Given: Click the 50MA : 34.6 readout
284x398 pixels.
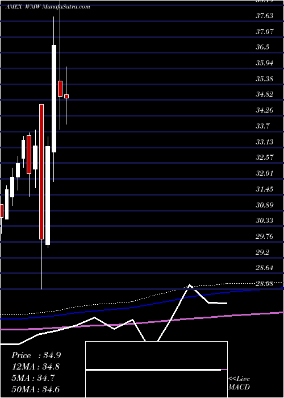Looking at the screenshot, I should [x=36, y=389].
